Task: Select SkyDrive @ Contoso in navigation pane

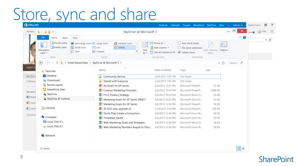Action: pyautogui.click(x=57, y=99)
